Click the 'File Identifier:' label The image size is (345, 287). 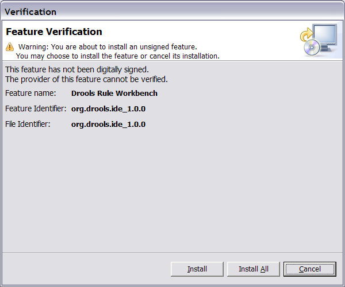28,124
